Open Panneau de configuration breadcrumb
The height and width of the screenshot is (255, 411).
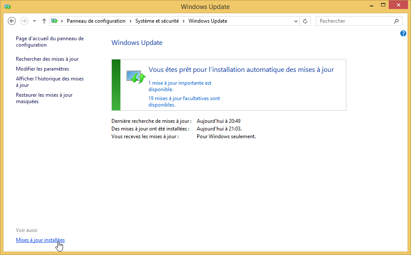click(96, 21)
